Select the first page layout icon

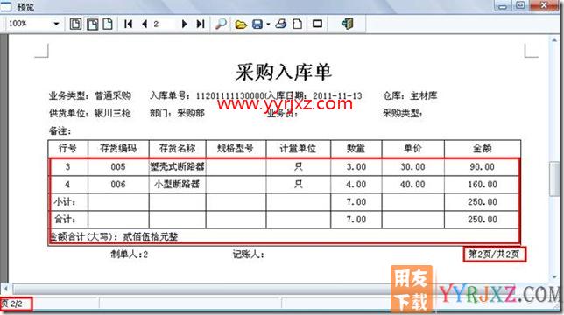(x=75, y=24)
